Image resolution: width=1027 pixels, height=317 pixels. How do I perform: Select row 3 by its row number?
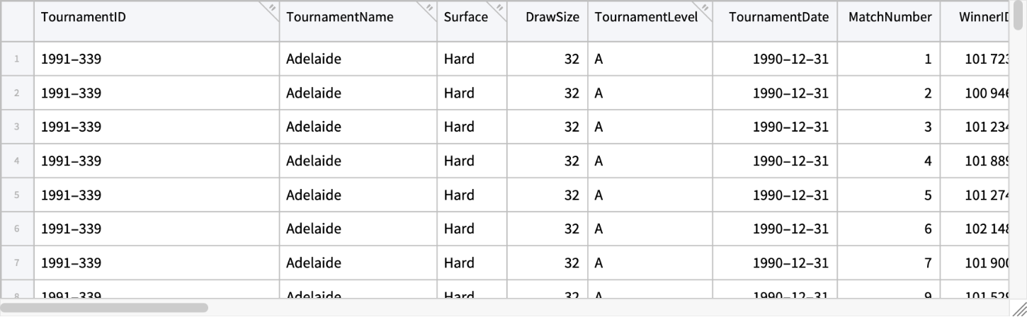coord(17,127)
